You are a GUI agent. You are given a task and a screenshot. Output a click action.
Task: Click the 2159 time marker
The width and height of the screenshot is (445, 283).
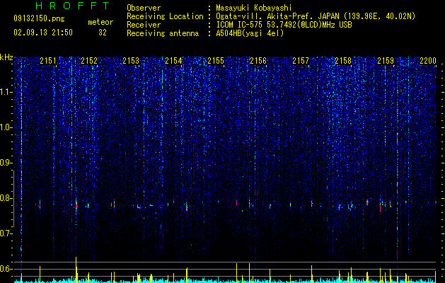(386, 61)
